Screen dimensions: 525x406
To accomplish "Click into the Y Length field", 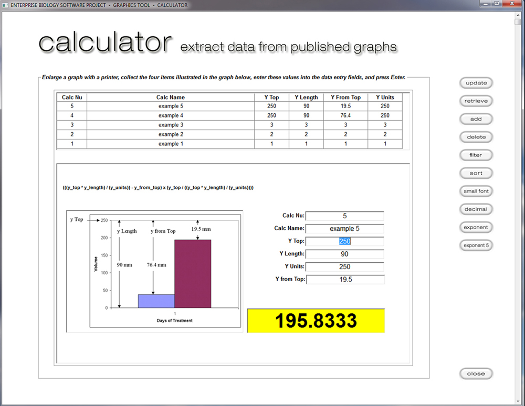I will 344,254.
